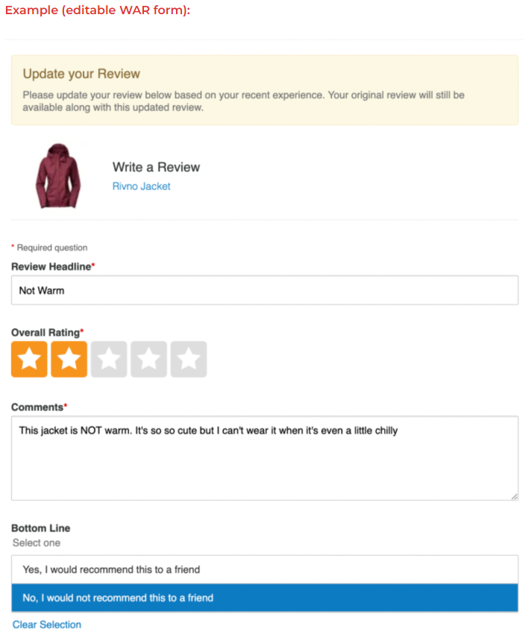Image resolution: width=525 pixels, height=635 pixels.
Task: Focus the Review Headline input field
Action: click(x=265, y=290)
